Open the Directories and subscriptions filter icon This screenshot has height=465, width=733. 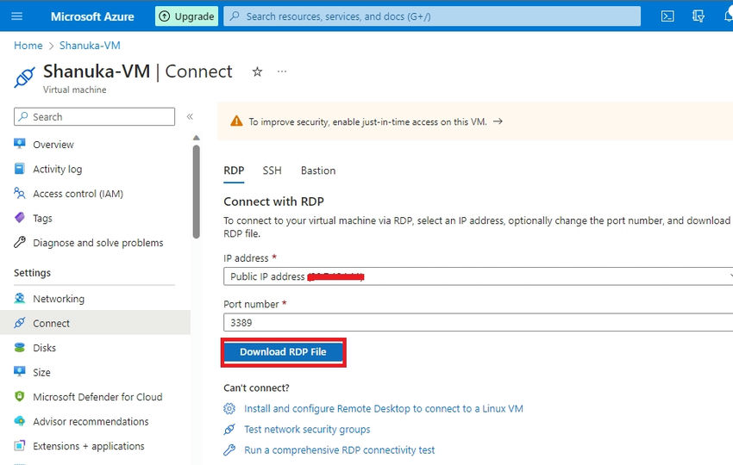698,16
